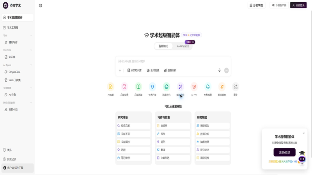Viewport: 312px width, 175px height.
Task: Click the 记忆功能啦 badge beside the title
Action: [191, 35]
